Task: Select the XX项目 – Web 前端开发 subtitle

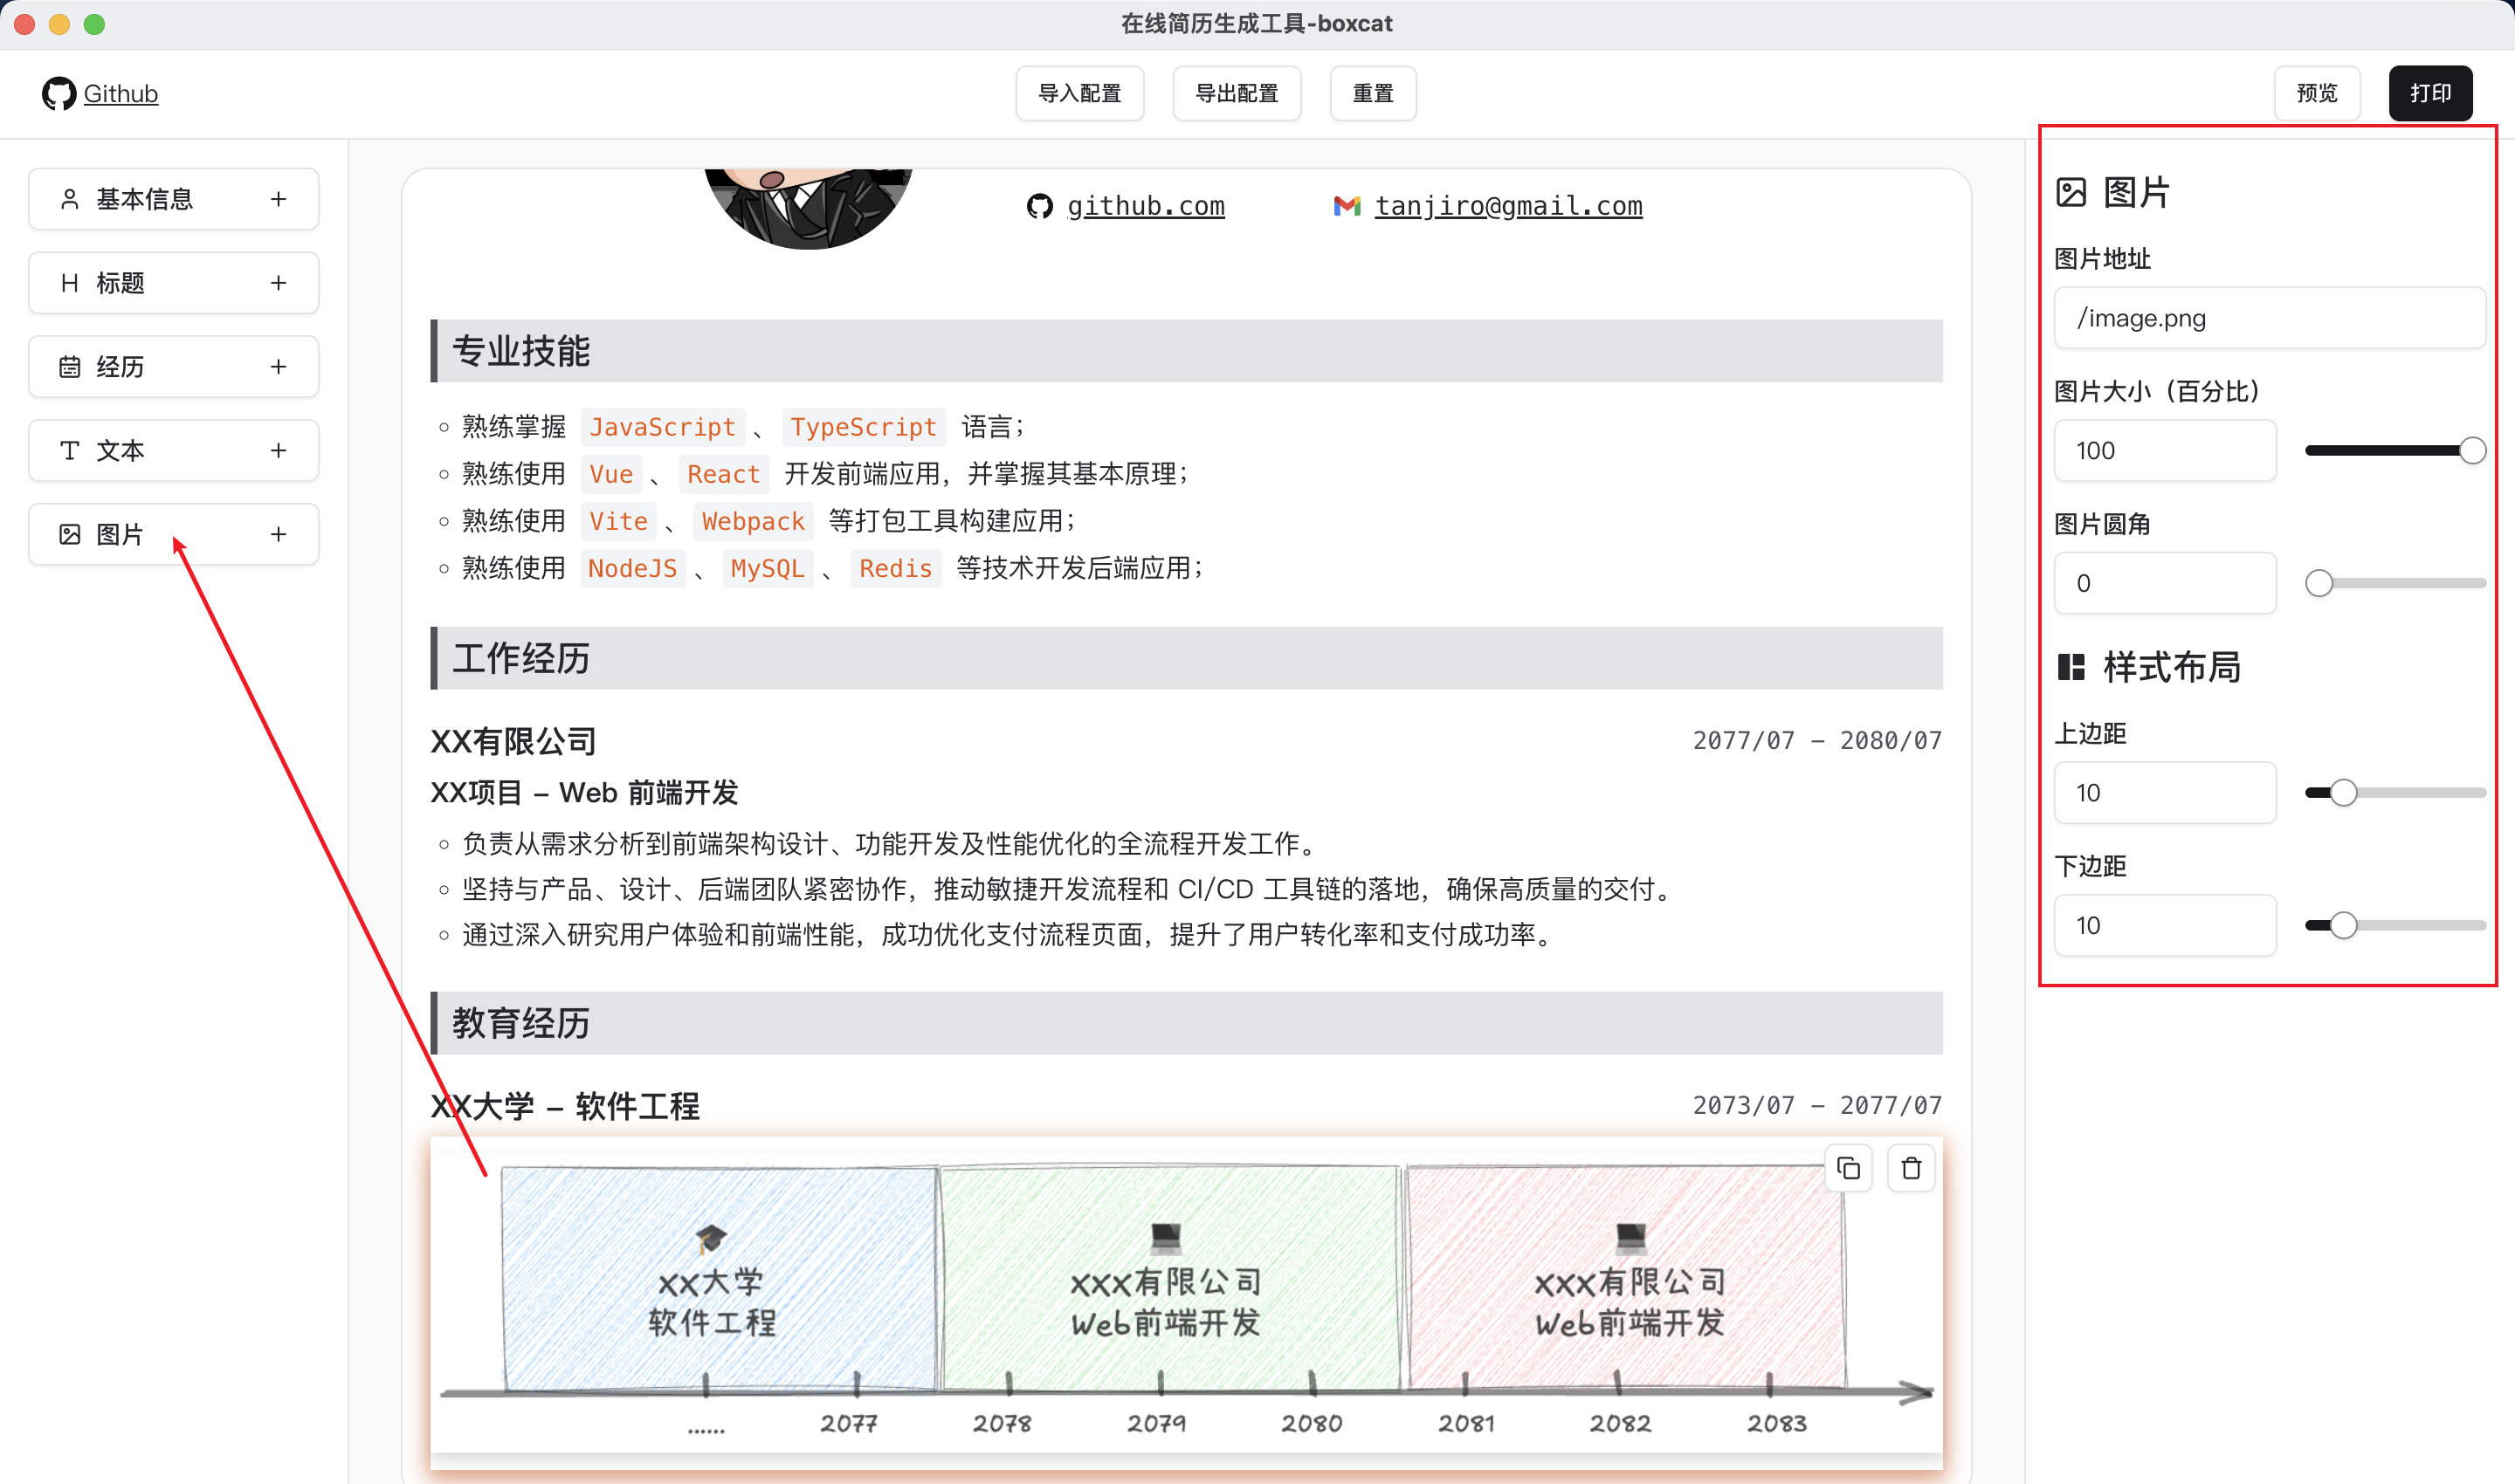Action: [x=584, y=793]
